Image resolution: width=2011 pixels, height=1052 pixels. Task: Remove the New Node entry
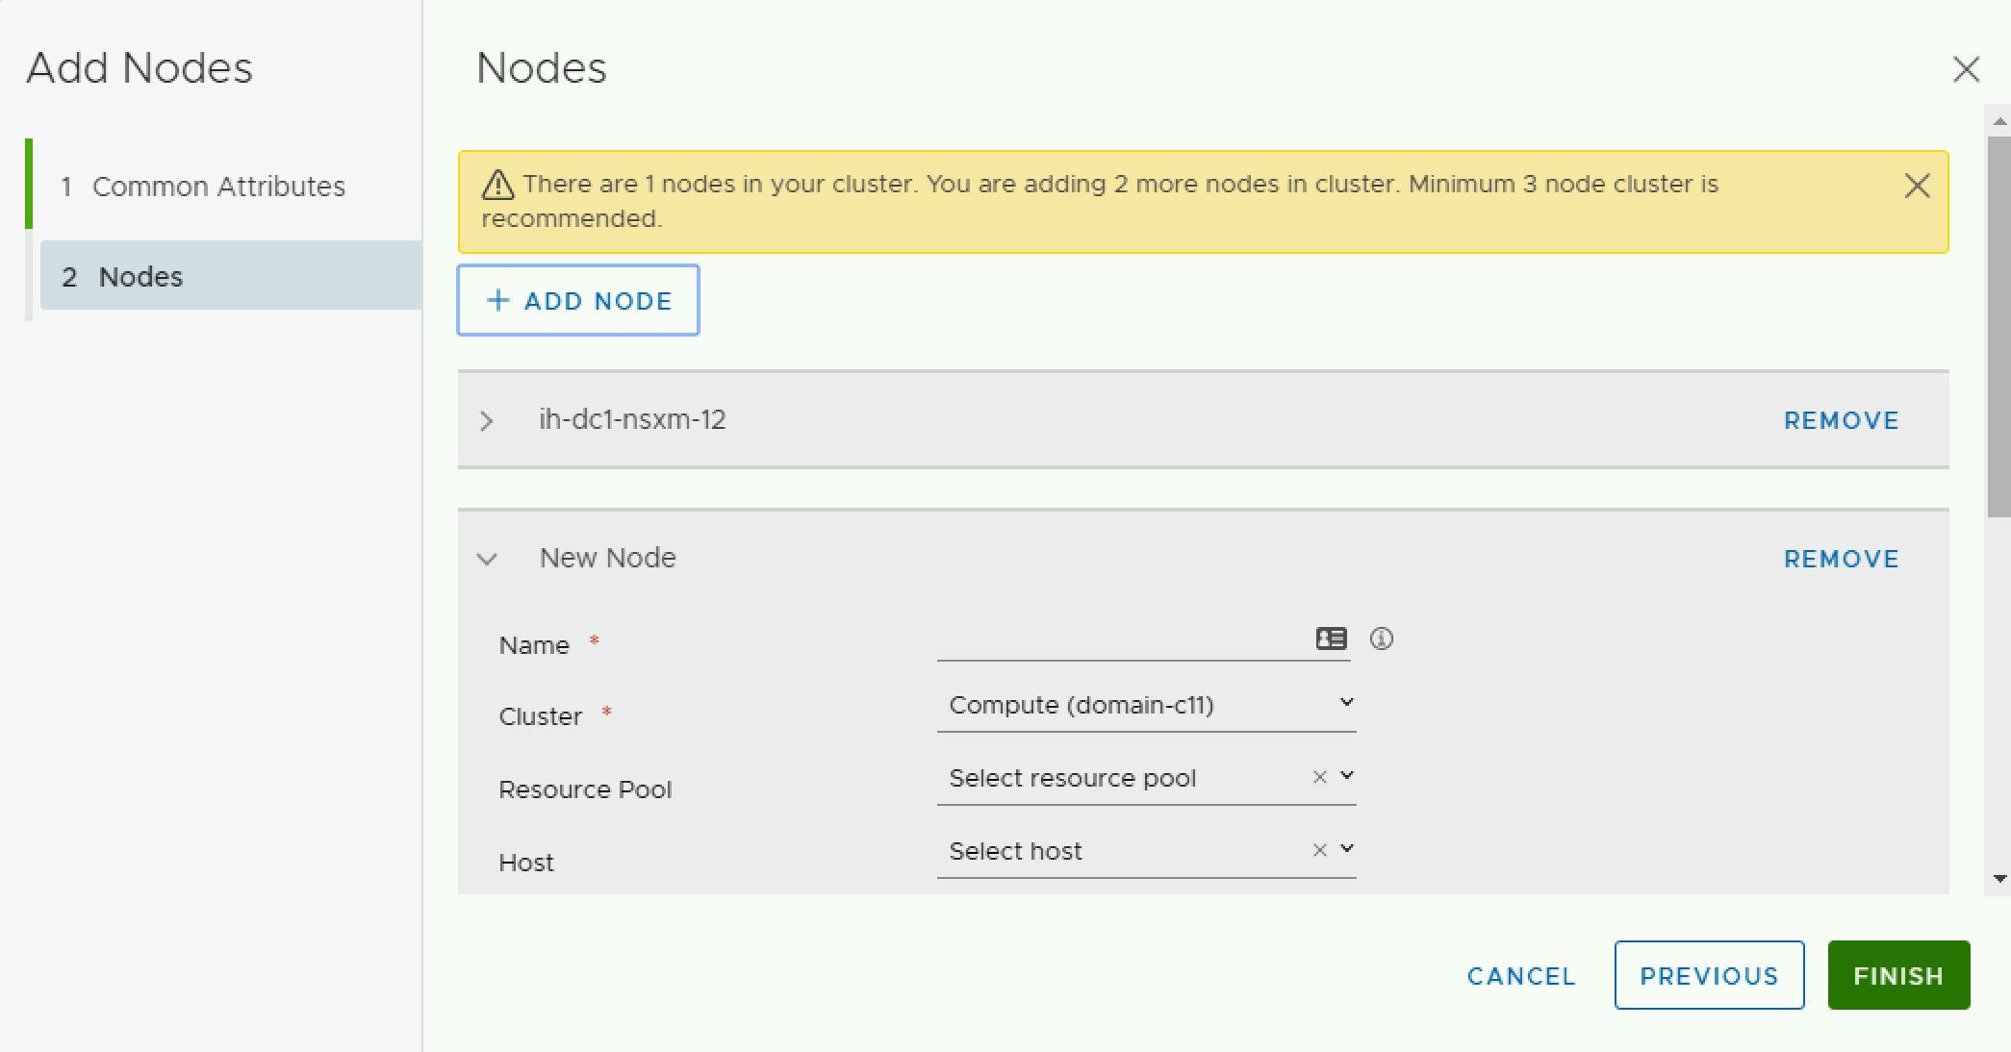[1841, 559]
